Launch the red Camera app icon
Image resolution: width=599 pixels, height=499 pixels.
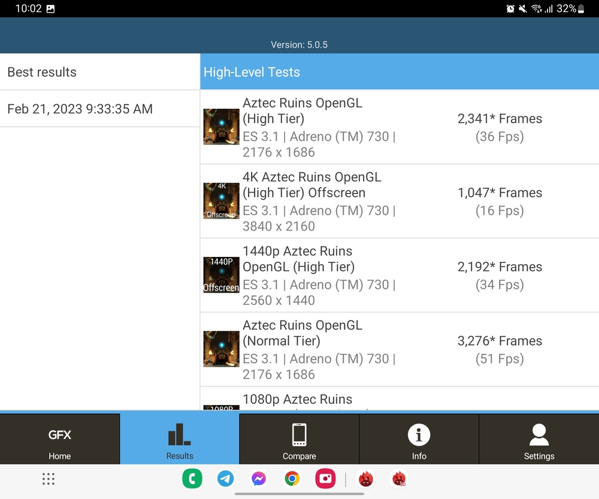coord(325,479)
